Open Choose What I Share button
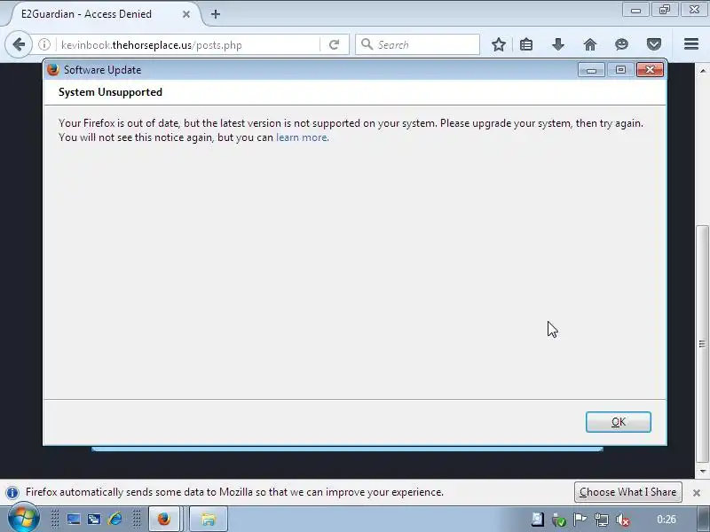Image resolution: width=710 pixels, height=532 pixels. click(x=628, y=492)
